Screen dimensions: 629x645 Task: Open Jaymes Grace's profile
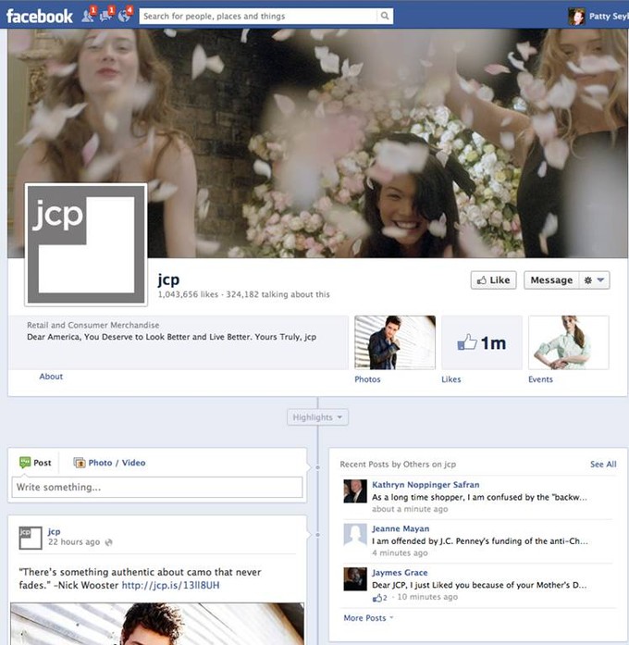tap(400, 573)
